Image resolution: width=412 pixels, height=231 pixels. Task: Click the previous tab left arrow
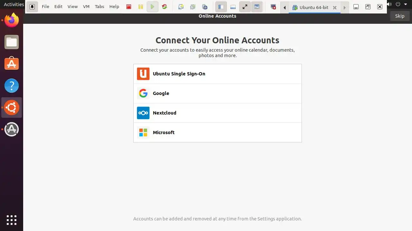[x=285, y=7]
